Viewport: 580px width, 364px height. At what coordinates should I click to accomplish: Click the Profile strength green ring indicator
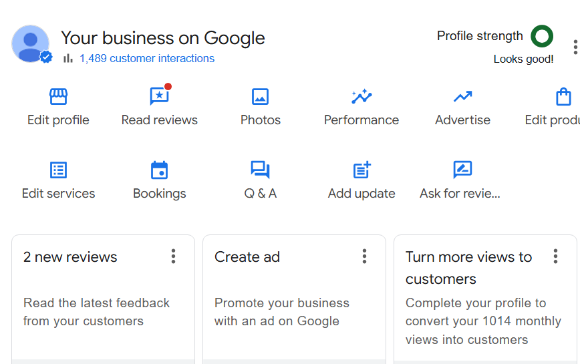point(541,36)
